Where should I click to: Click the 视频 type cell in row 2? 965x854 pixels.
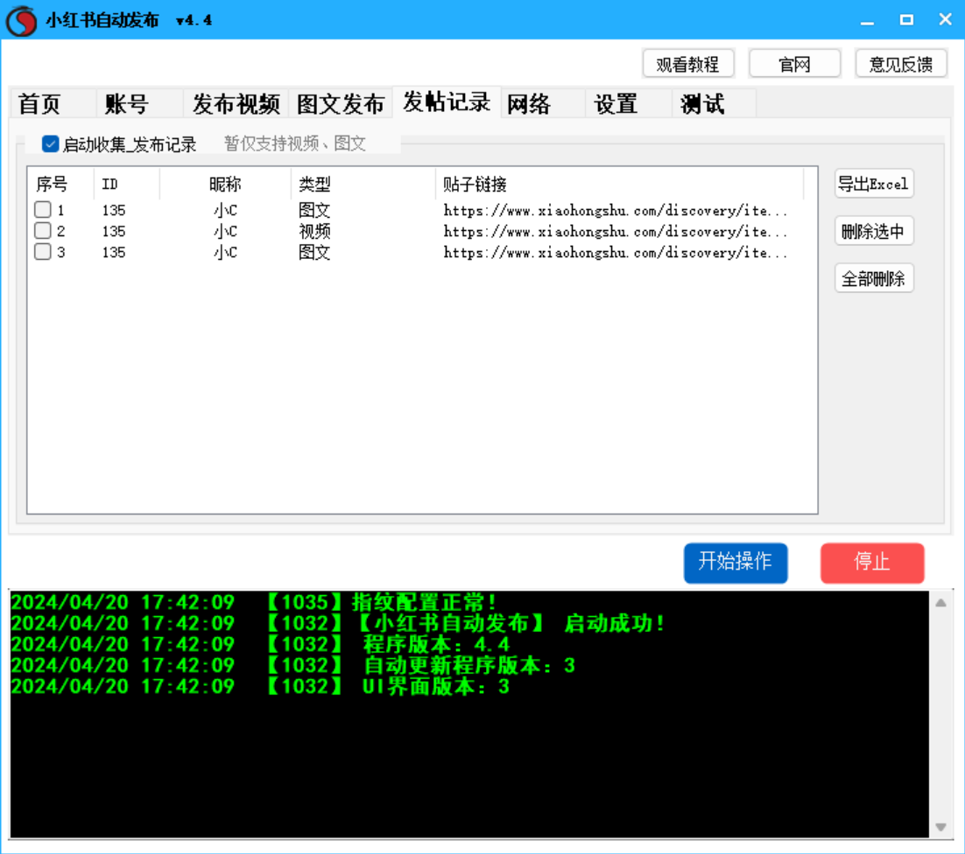coord(314,231)
